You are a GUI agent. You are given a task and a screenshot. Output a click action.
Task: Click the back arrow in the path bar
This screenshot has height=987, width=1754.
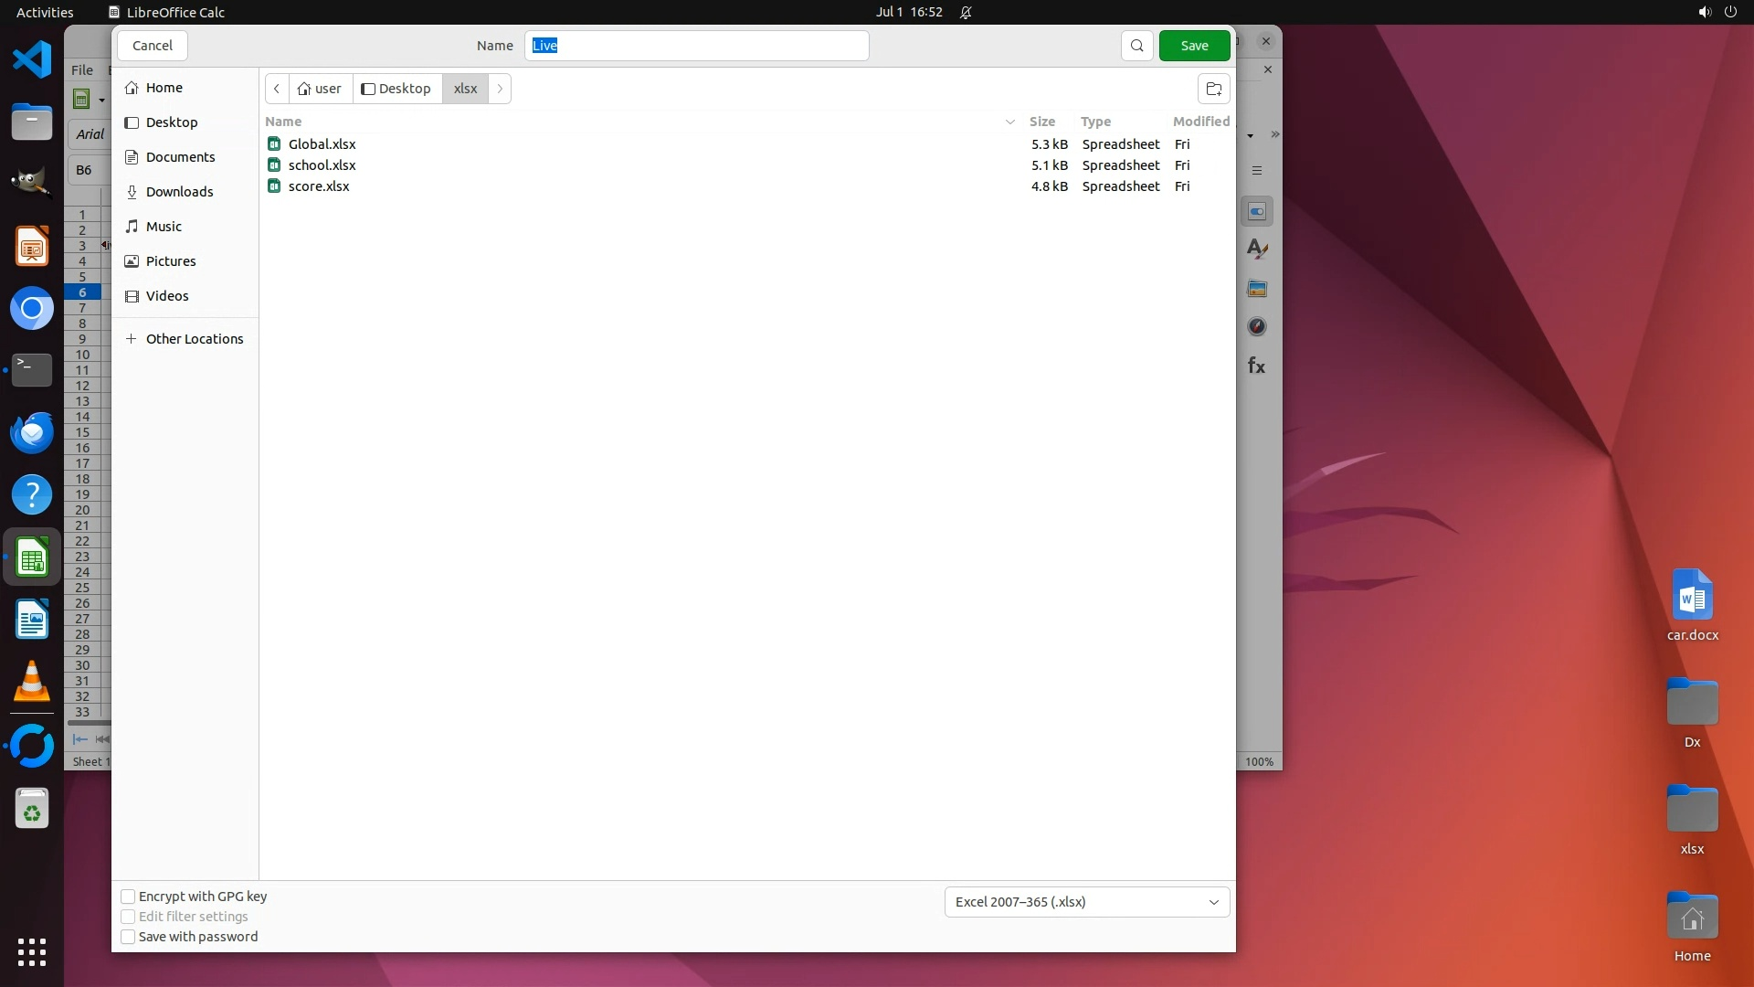pos(277,89)
